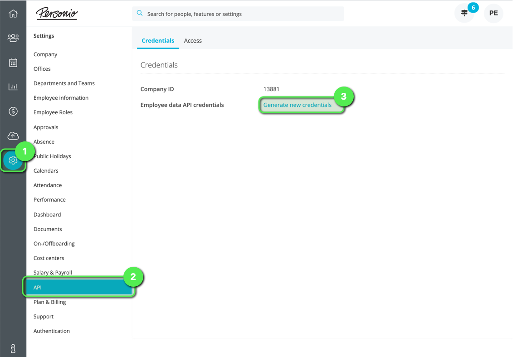Click the Employee data API credentials label
The image size is (513, 357).
[x=182, y=105]
